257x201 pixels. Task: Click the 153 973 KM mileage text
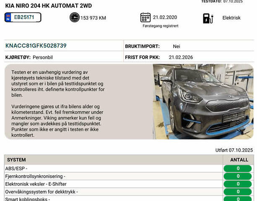tap(93, 18)
